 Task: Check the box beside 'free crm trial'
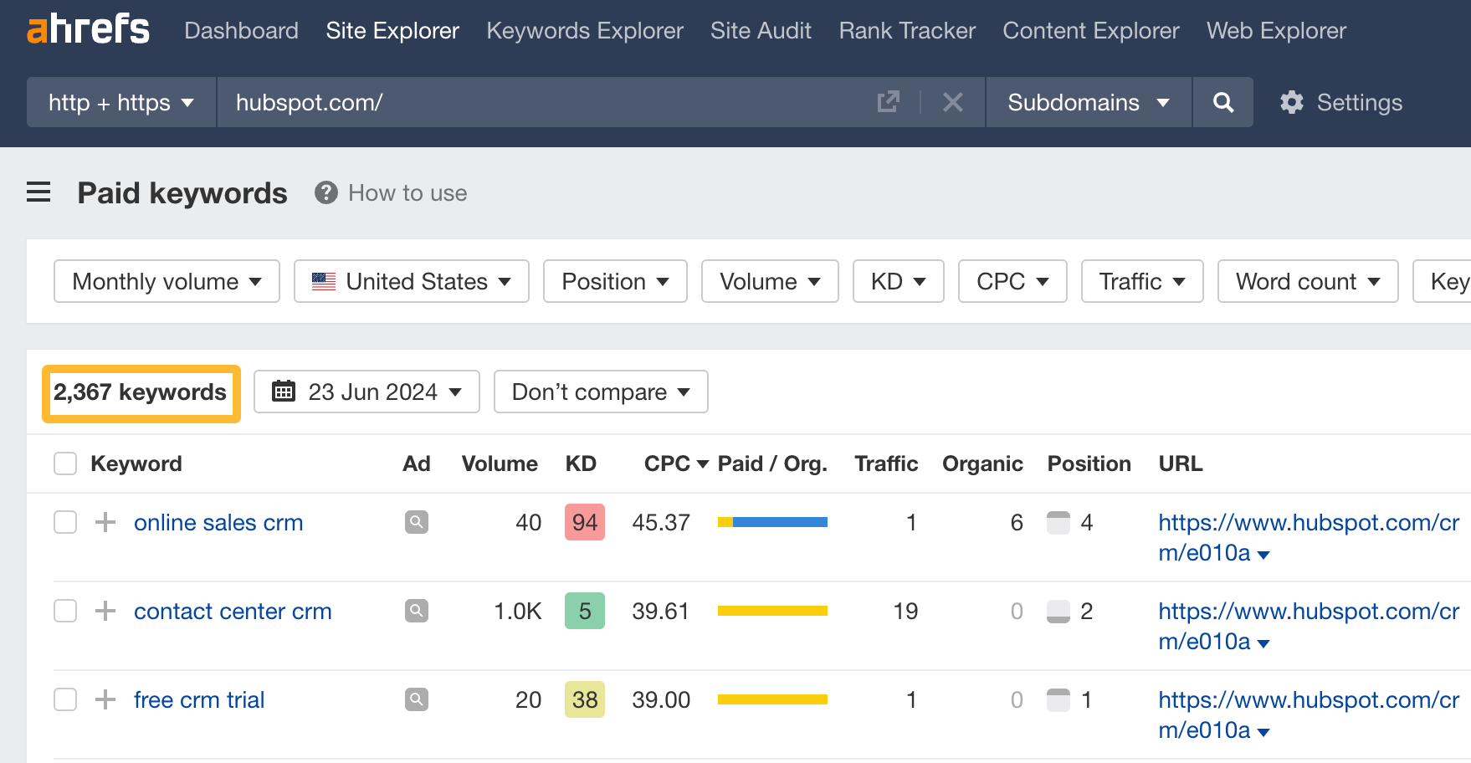[64, 699]
